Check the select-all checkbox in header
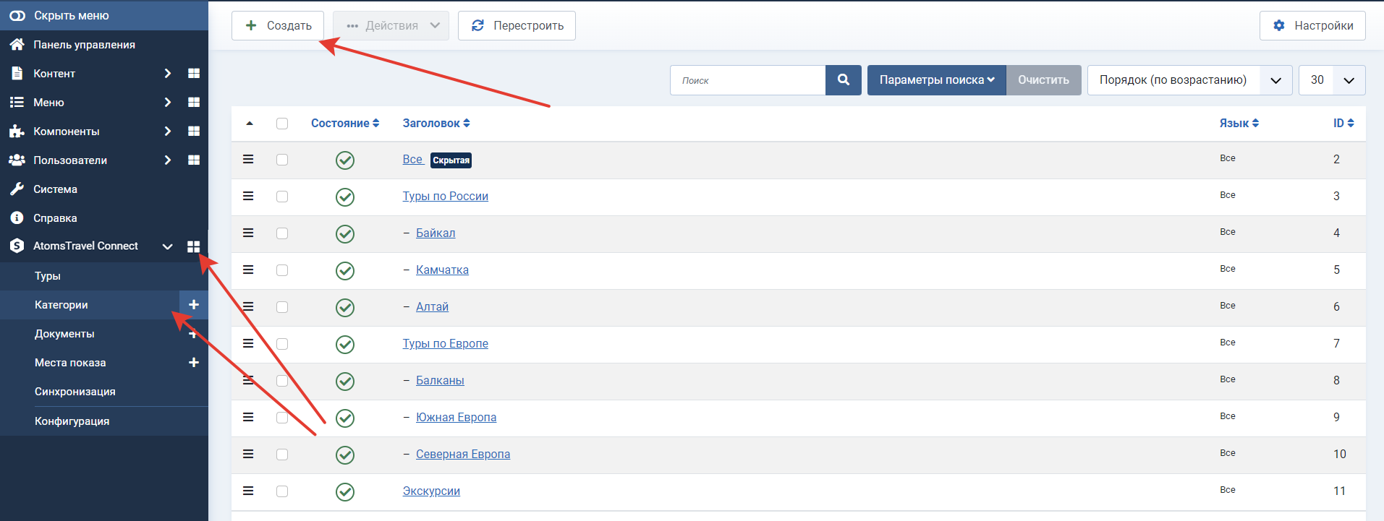 (282, 124)
